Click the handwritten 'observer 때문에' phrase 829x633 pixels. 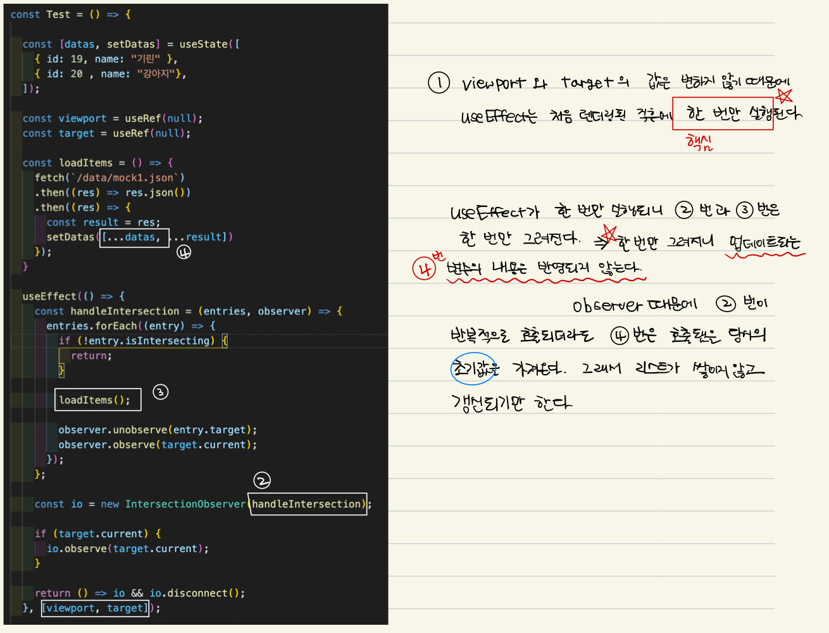coord(635,305)
